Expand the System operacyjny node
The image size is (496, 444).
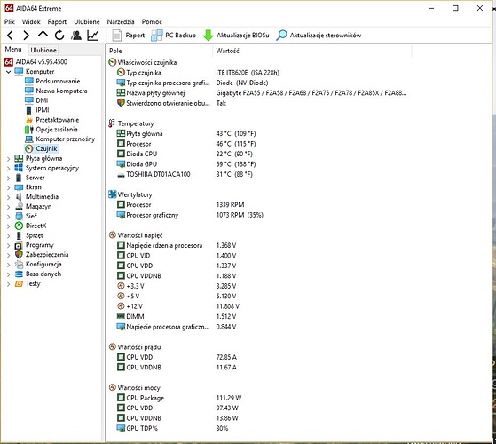click(9, 169)
